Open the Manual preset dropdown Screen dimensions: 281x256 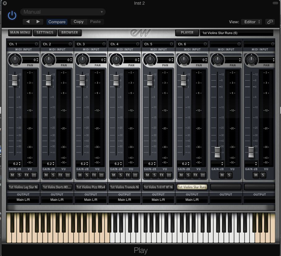[x=63, y=12]
